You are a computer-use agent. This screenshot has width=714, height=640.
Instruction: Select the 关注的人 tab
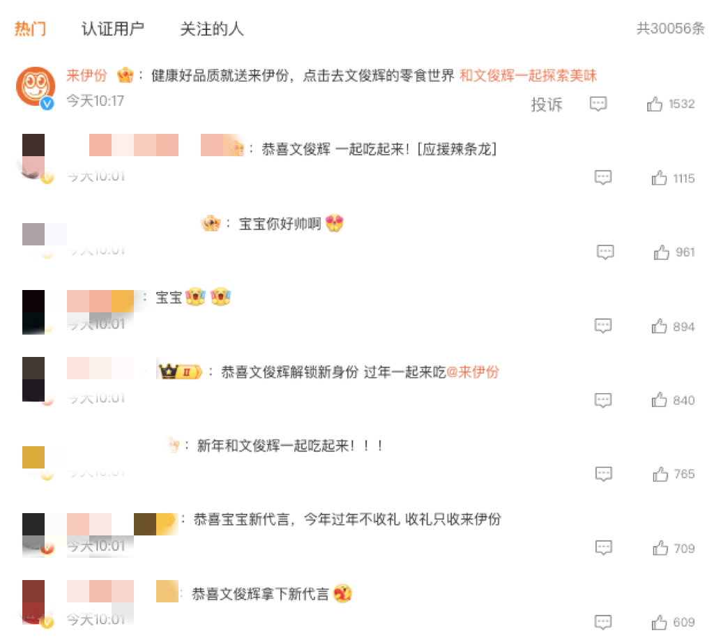point(212,29)
